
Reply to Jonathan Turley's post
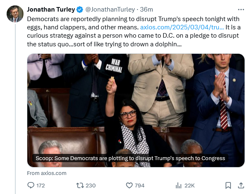coord(31,185)
